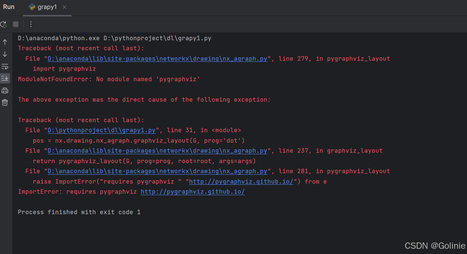Navigate down the stack trace
The image size is (467, 254).
(4, 54)
